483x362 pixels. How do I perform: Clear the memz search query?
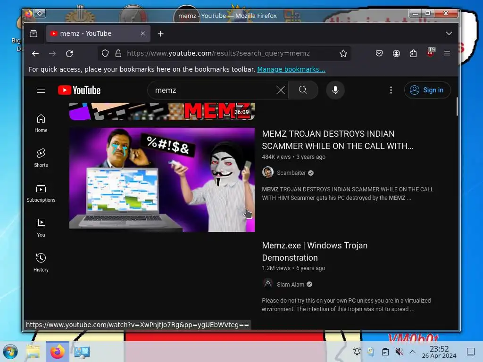point(280,90)
